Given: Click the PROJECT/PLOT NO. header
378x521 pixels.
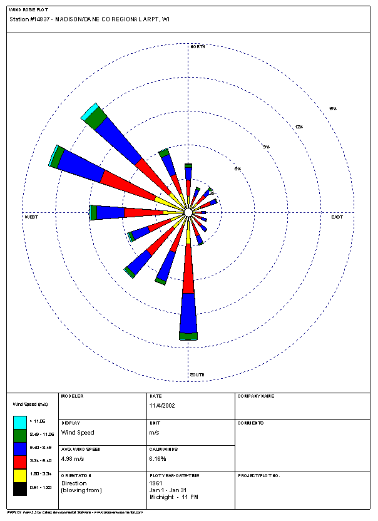Looking at the screenshot, I should coord(259,476).
